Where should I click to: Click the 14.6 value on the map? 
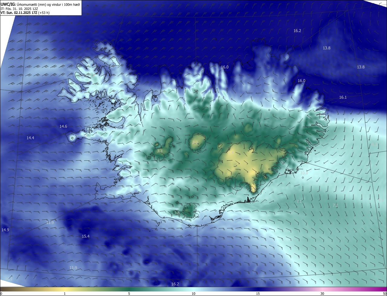pyautogui.click(x=63, y=126)
